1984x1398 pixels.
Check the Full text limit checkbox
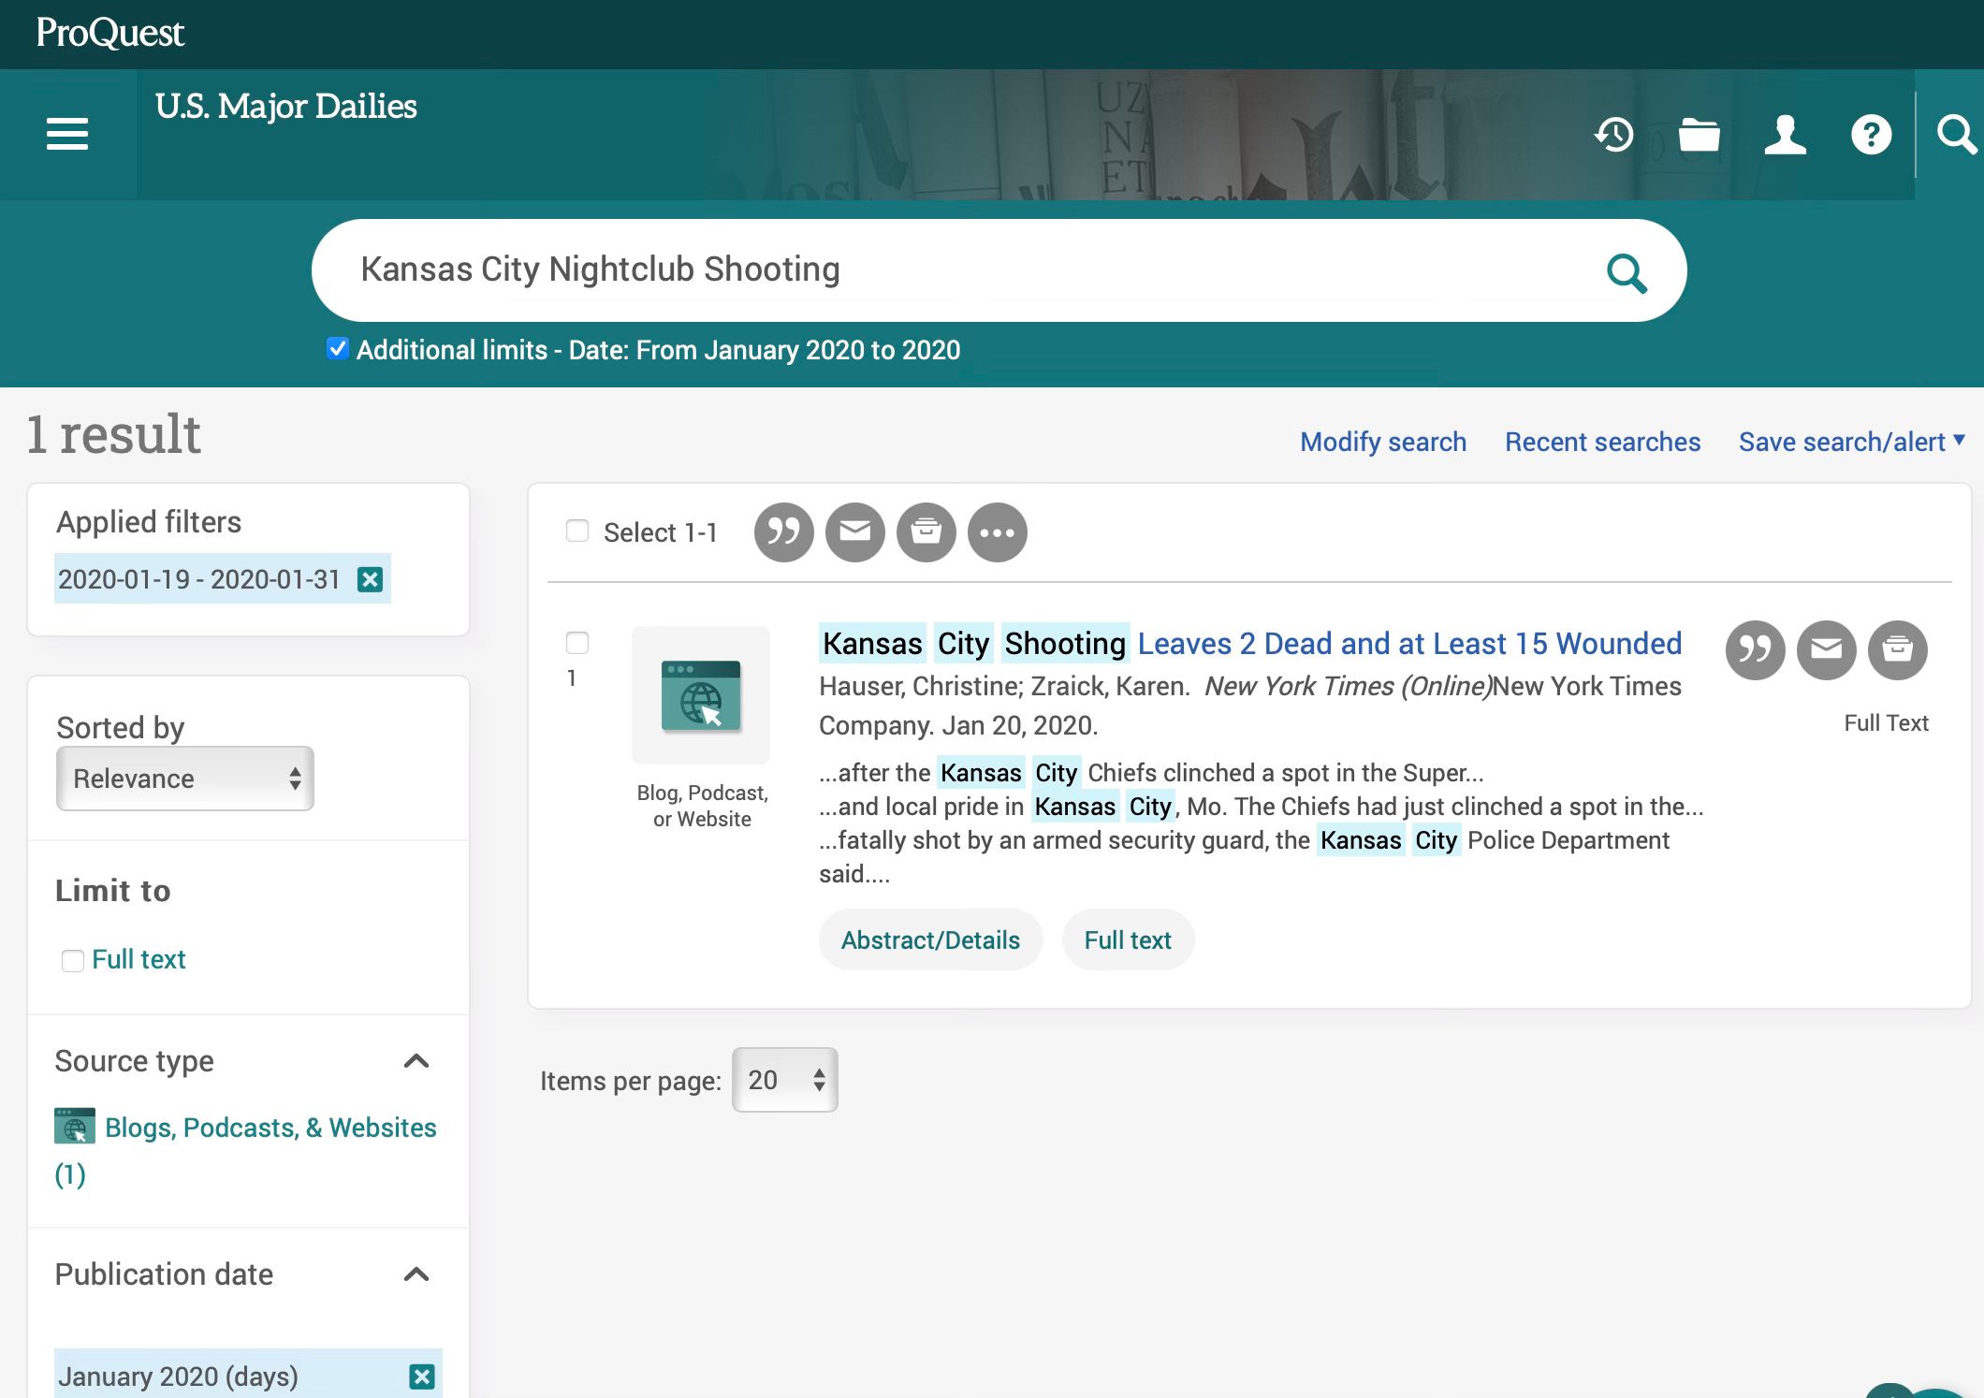(x=72, y=961)
